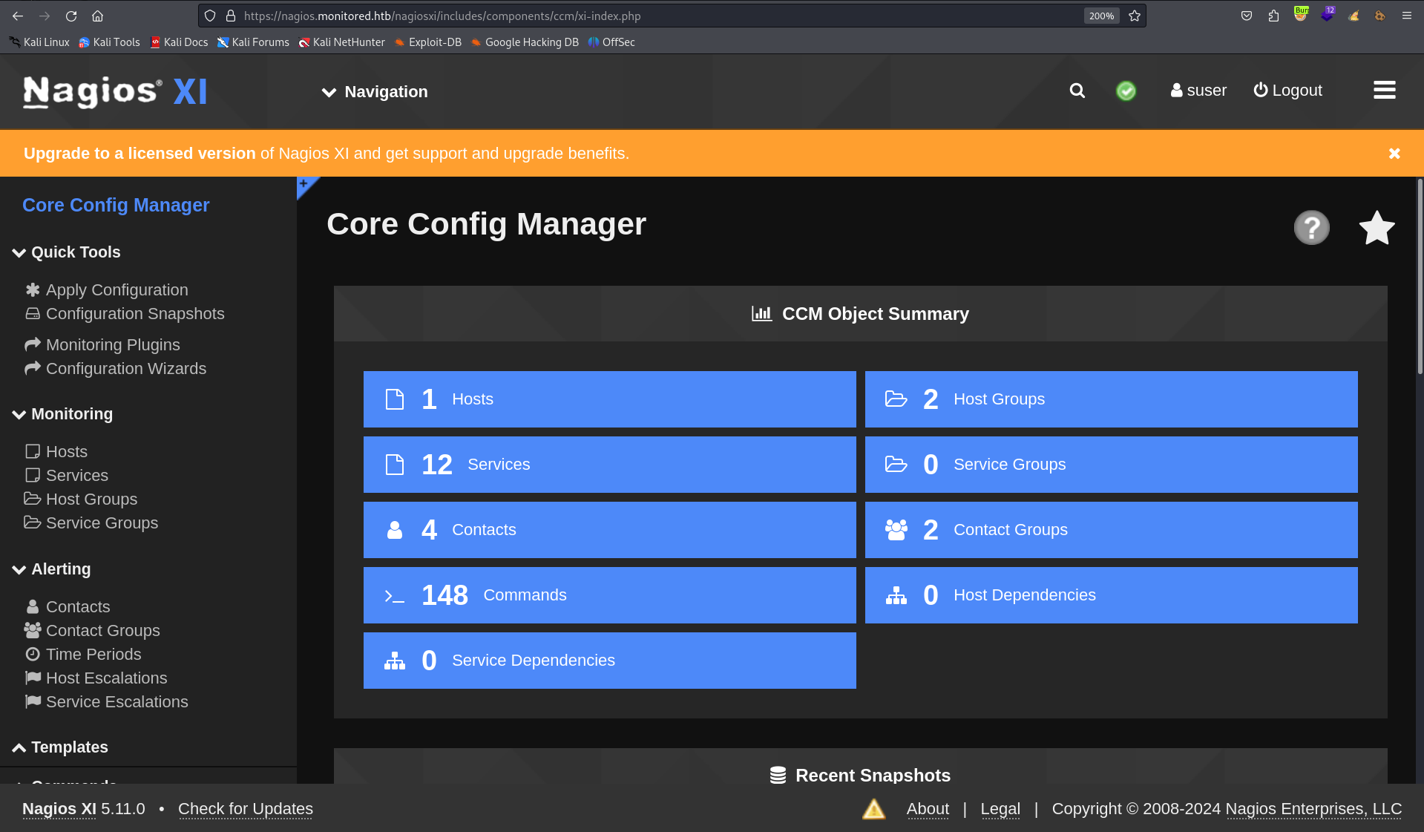This screenshot has height=832, width=1424.
Task: Show site security padlock information
Action: click(231, 16)
